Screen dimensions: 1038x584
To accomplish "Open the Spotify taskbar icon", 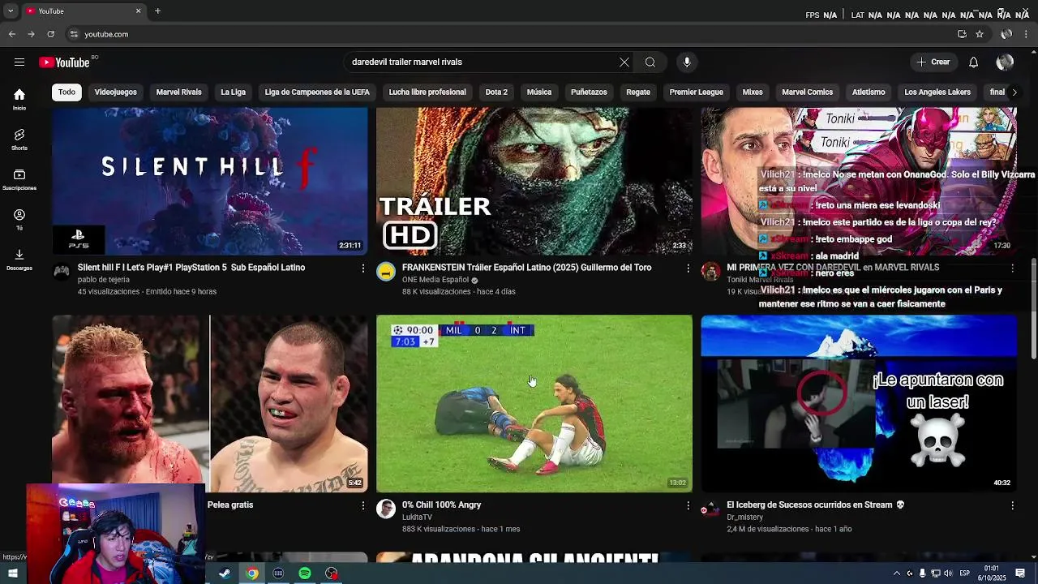I will click(x=305, y=573).
